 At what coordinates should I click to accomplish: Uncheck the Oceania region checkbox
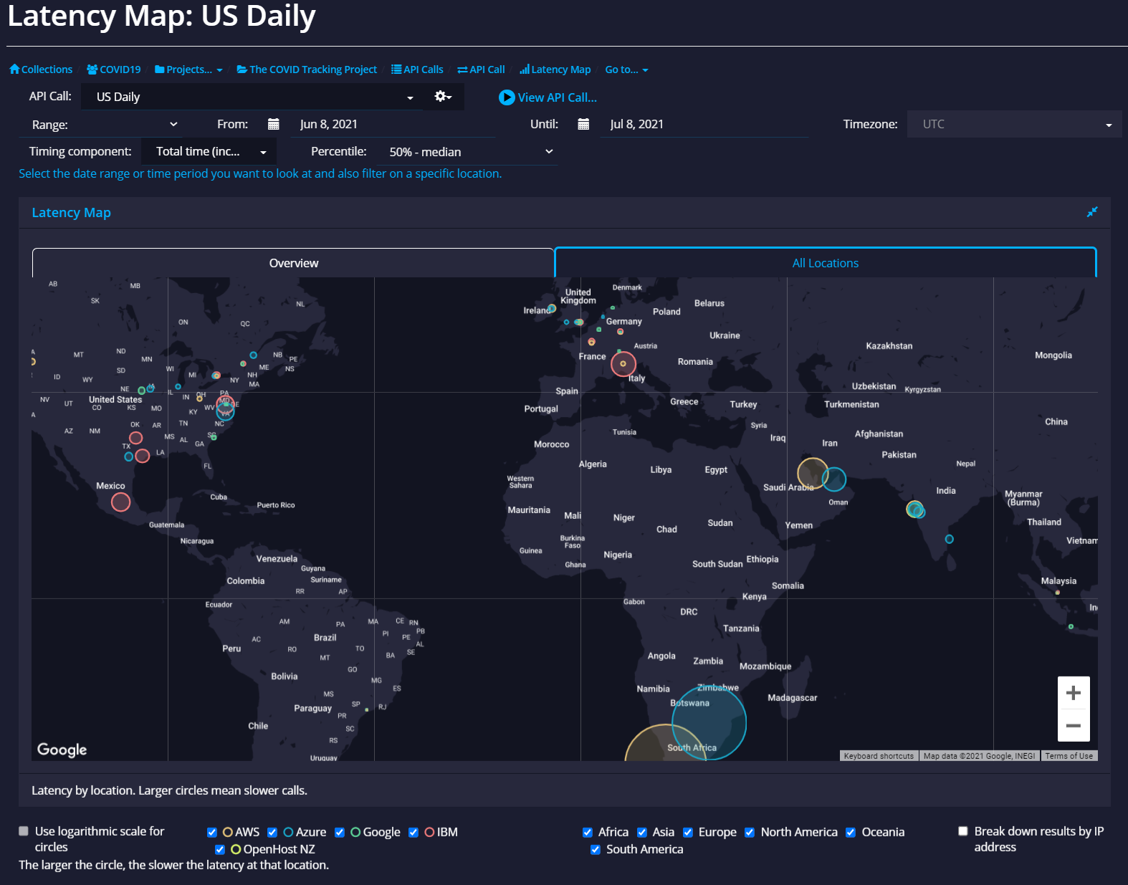[x=851, y=832]
